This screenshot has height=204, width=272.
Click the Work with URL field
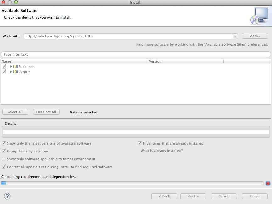(128, 36)
